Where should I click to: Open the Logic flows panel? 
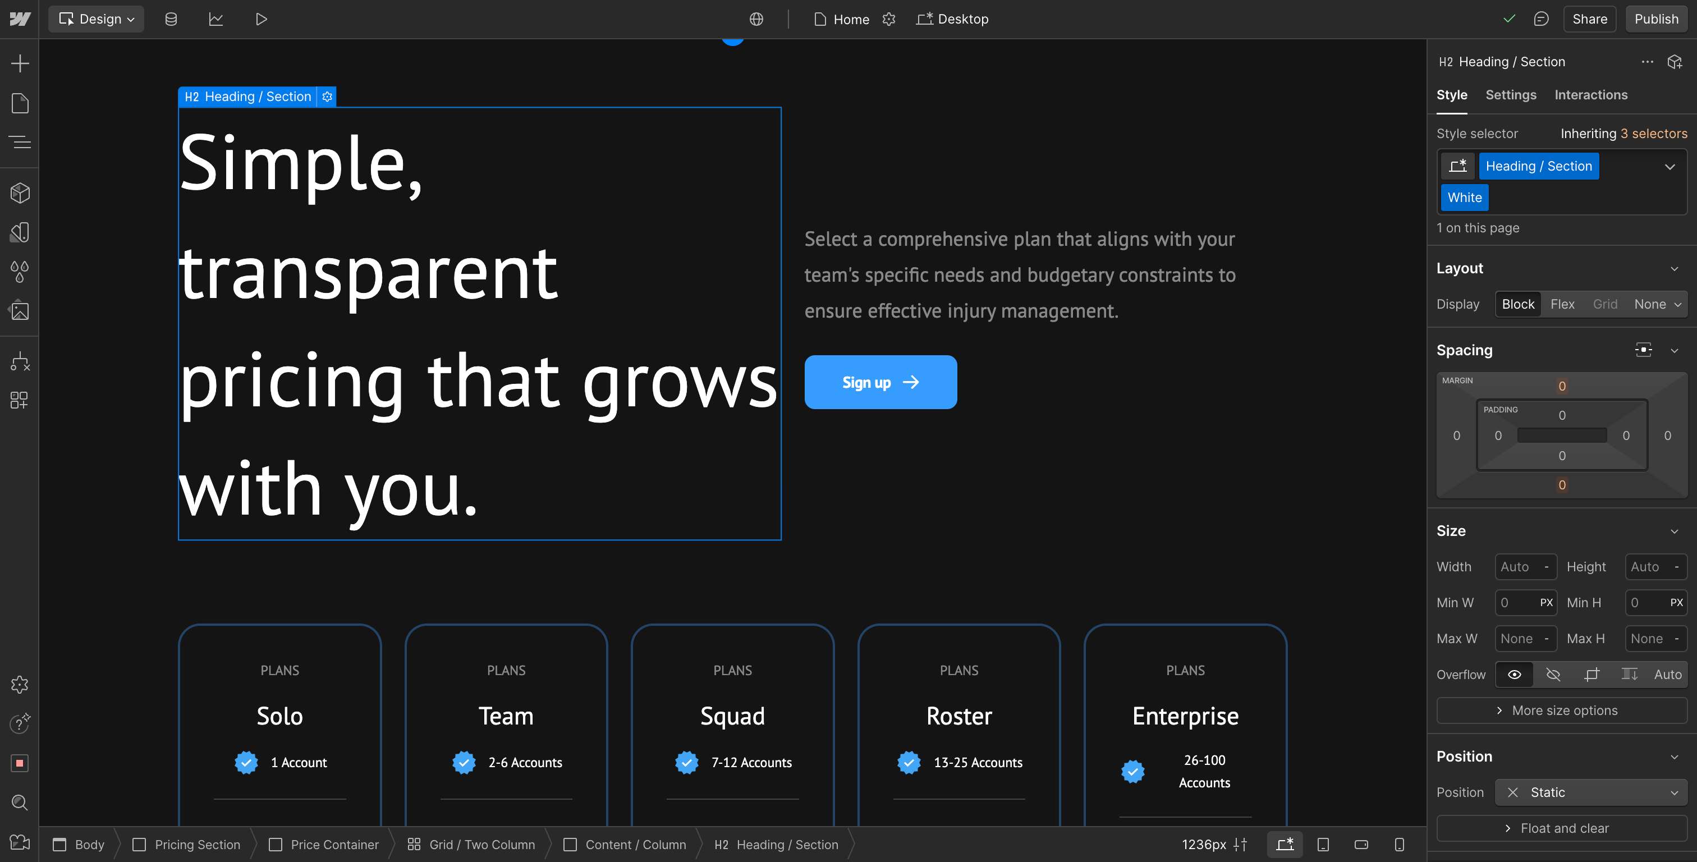pyautogui.click(x=20, y=361)
